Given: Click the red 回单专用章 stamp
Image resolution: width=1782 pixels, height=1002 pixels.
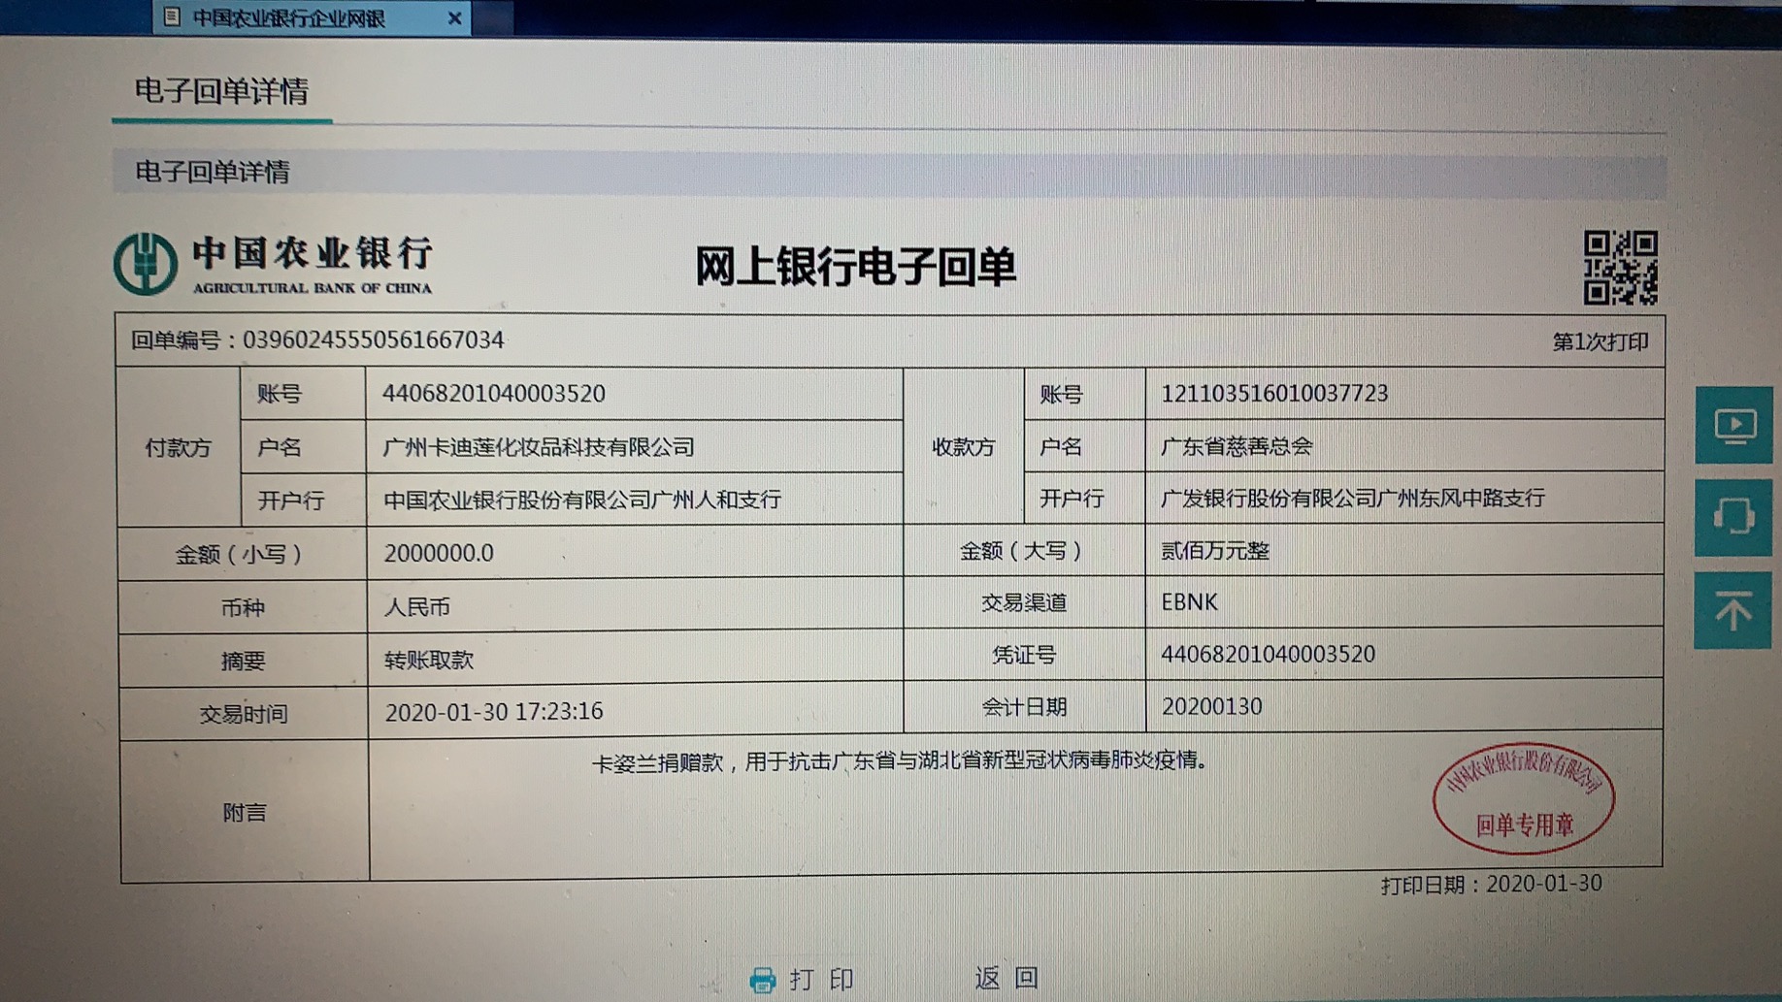Looking at the screenshot, I should (1523, 797).
